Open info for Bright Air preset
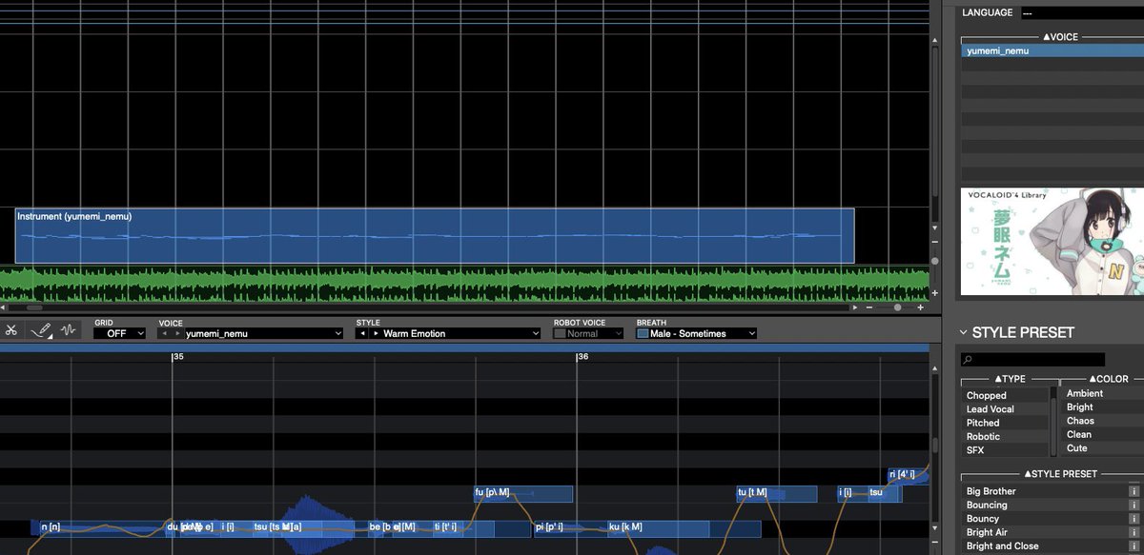This screenshot has width=1144, height=555. tap(1134, 533)
